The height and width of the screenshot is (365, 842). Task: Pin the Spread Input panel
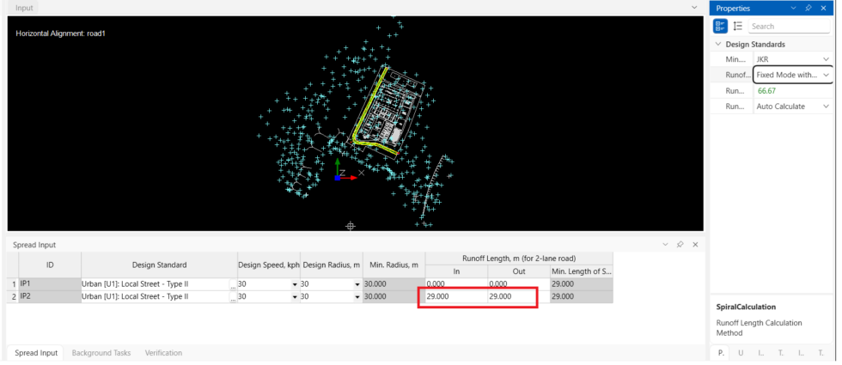click(680, 244)
